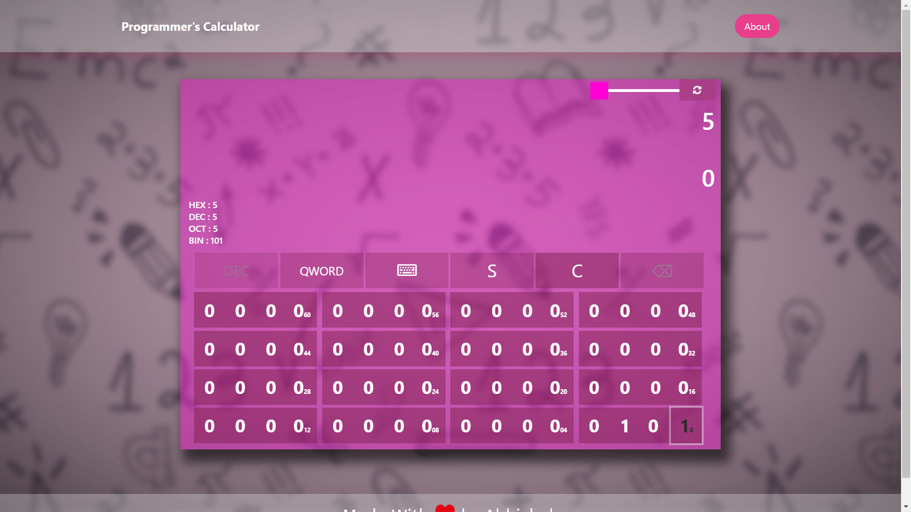This screenshot has width=911, height=512.
Task: Open the keyboard input icon button
Action: coord(407,271)
